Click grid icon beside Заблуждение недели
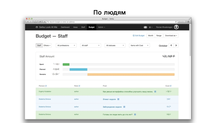The image size is (219, 123). coord(124,107)
